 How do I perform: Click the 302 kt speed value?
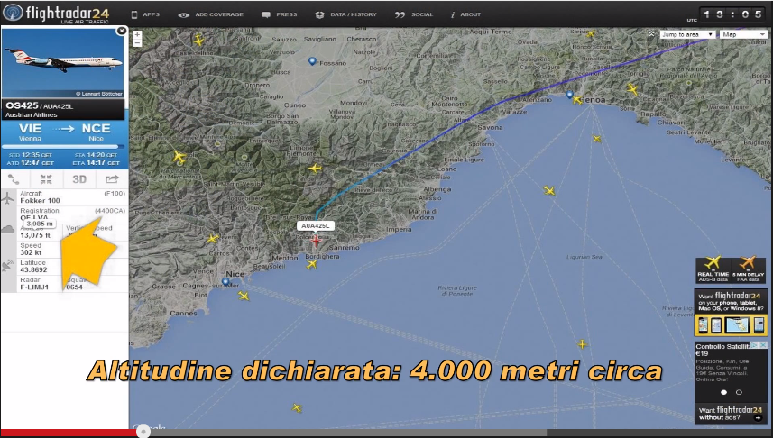tap(31, 252)
